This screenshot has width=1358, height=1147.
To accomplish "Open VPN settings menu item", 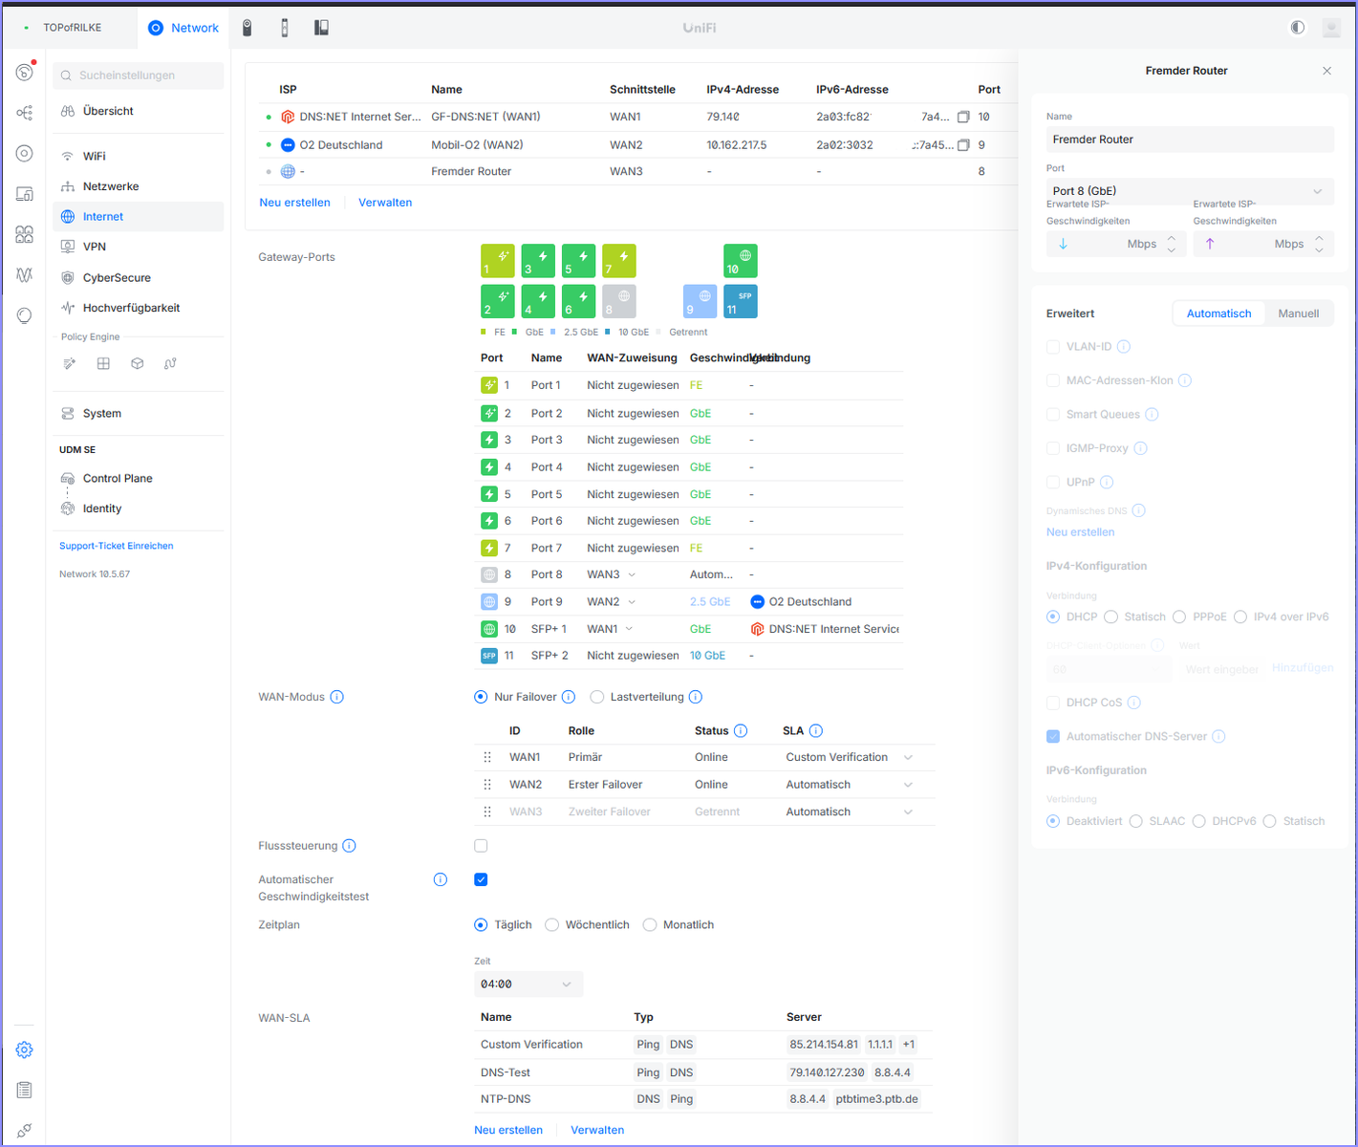I will pyautogui.click(x=138, y=247).
